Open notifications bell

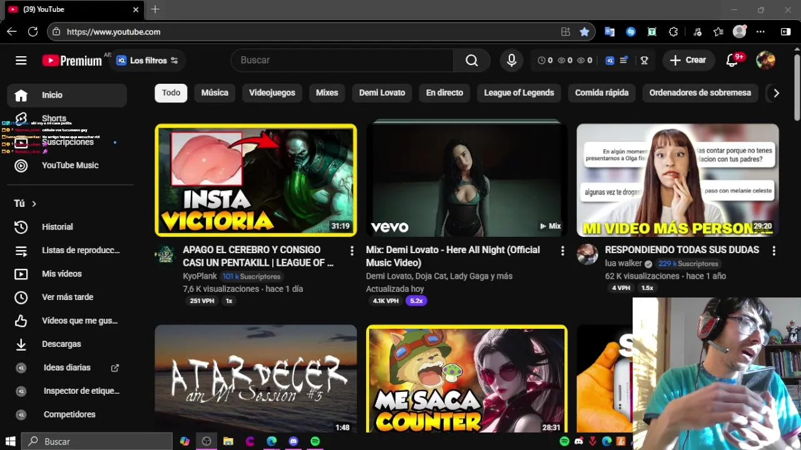coord(732,60)
